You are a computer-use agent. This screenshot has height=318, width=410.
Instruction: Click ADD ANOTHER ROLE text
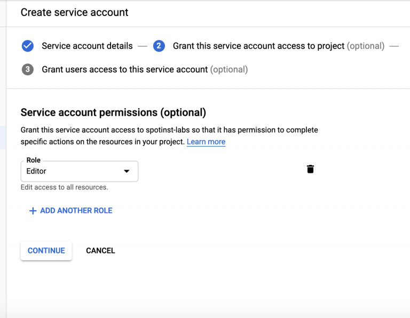click(76, 211)
